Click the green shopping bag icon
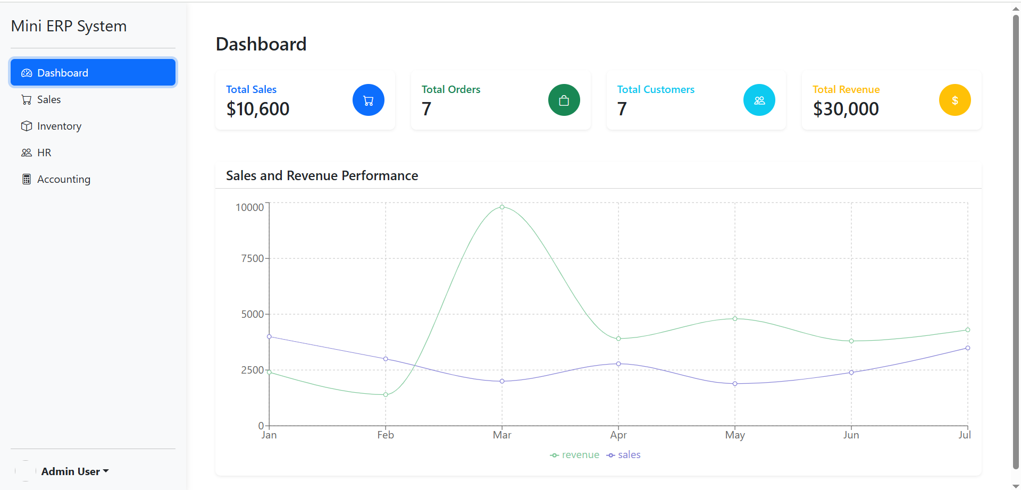1021x490 pixels. click(564, 100)
